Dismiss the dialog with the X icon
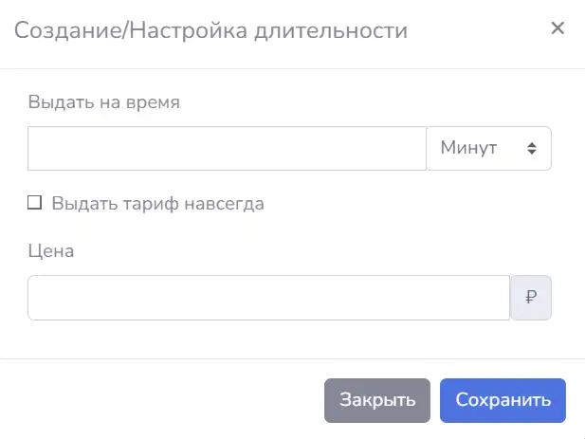This screenshot has height=439, width=585. click(558, 28)
